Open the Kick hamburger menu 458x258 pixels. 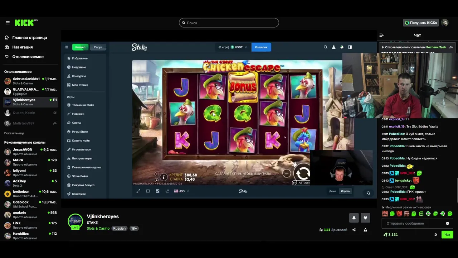[x=8, y=23]
